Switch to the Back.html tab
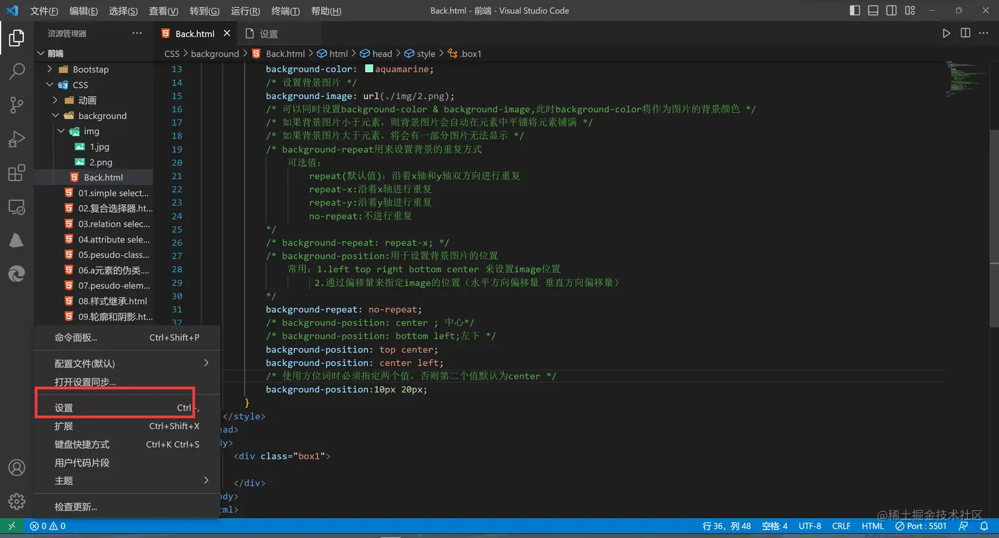 pos(195,33)
